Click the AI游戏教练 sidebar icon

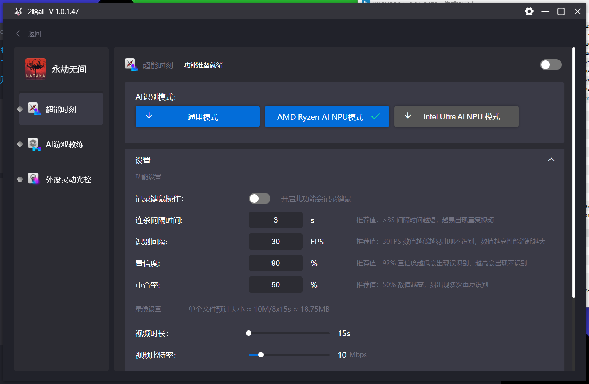[x=34, y=144]
